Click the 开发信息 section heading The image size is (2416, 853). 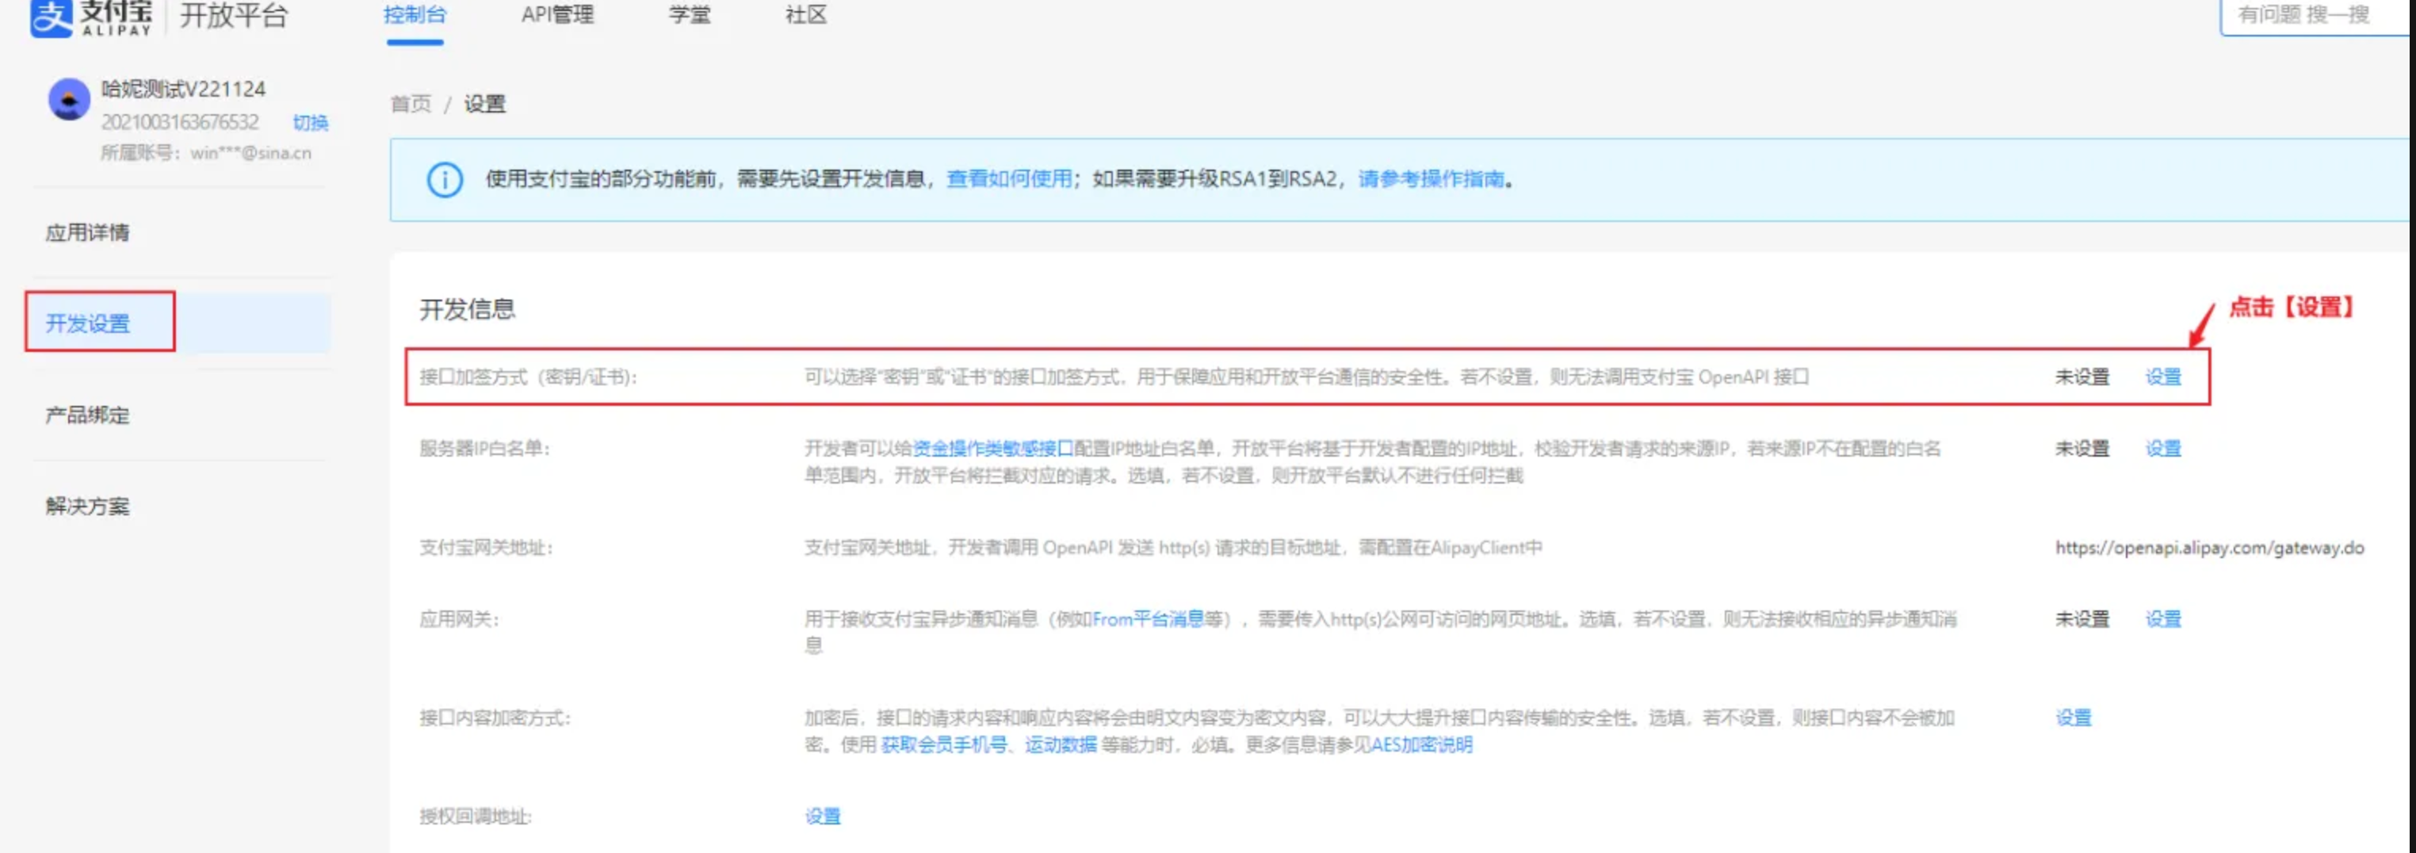(467, 310)
